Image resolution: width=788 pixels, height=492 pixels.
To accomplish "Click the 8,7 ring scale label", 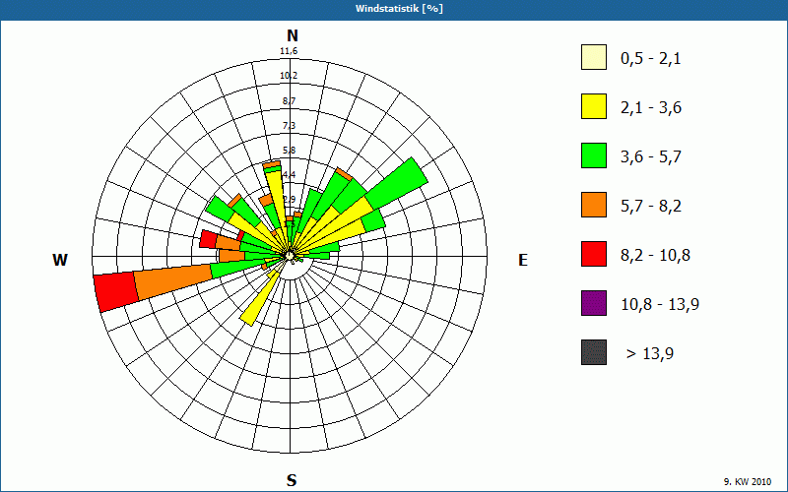I will (289, 101).
